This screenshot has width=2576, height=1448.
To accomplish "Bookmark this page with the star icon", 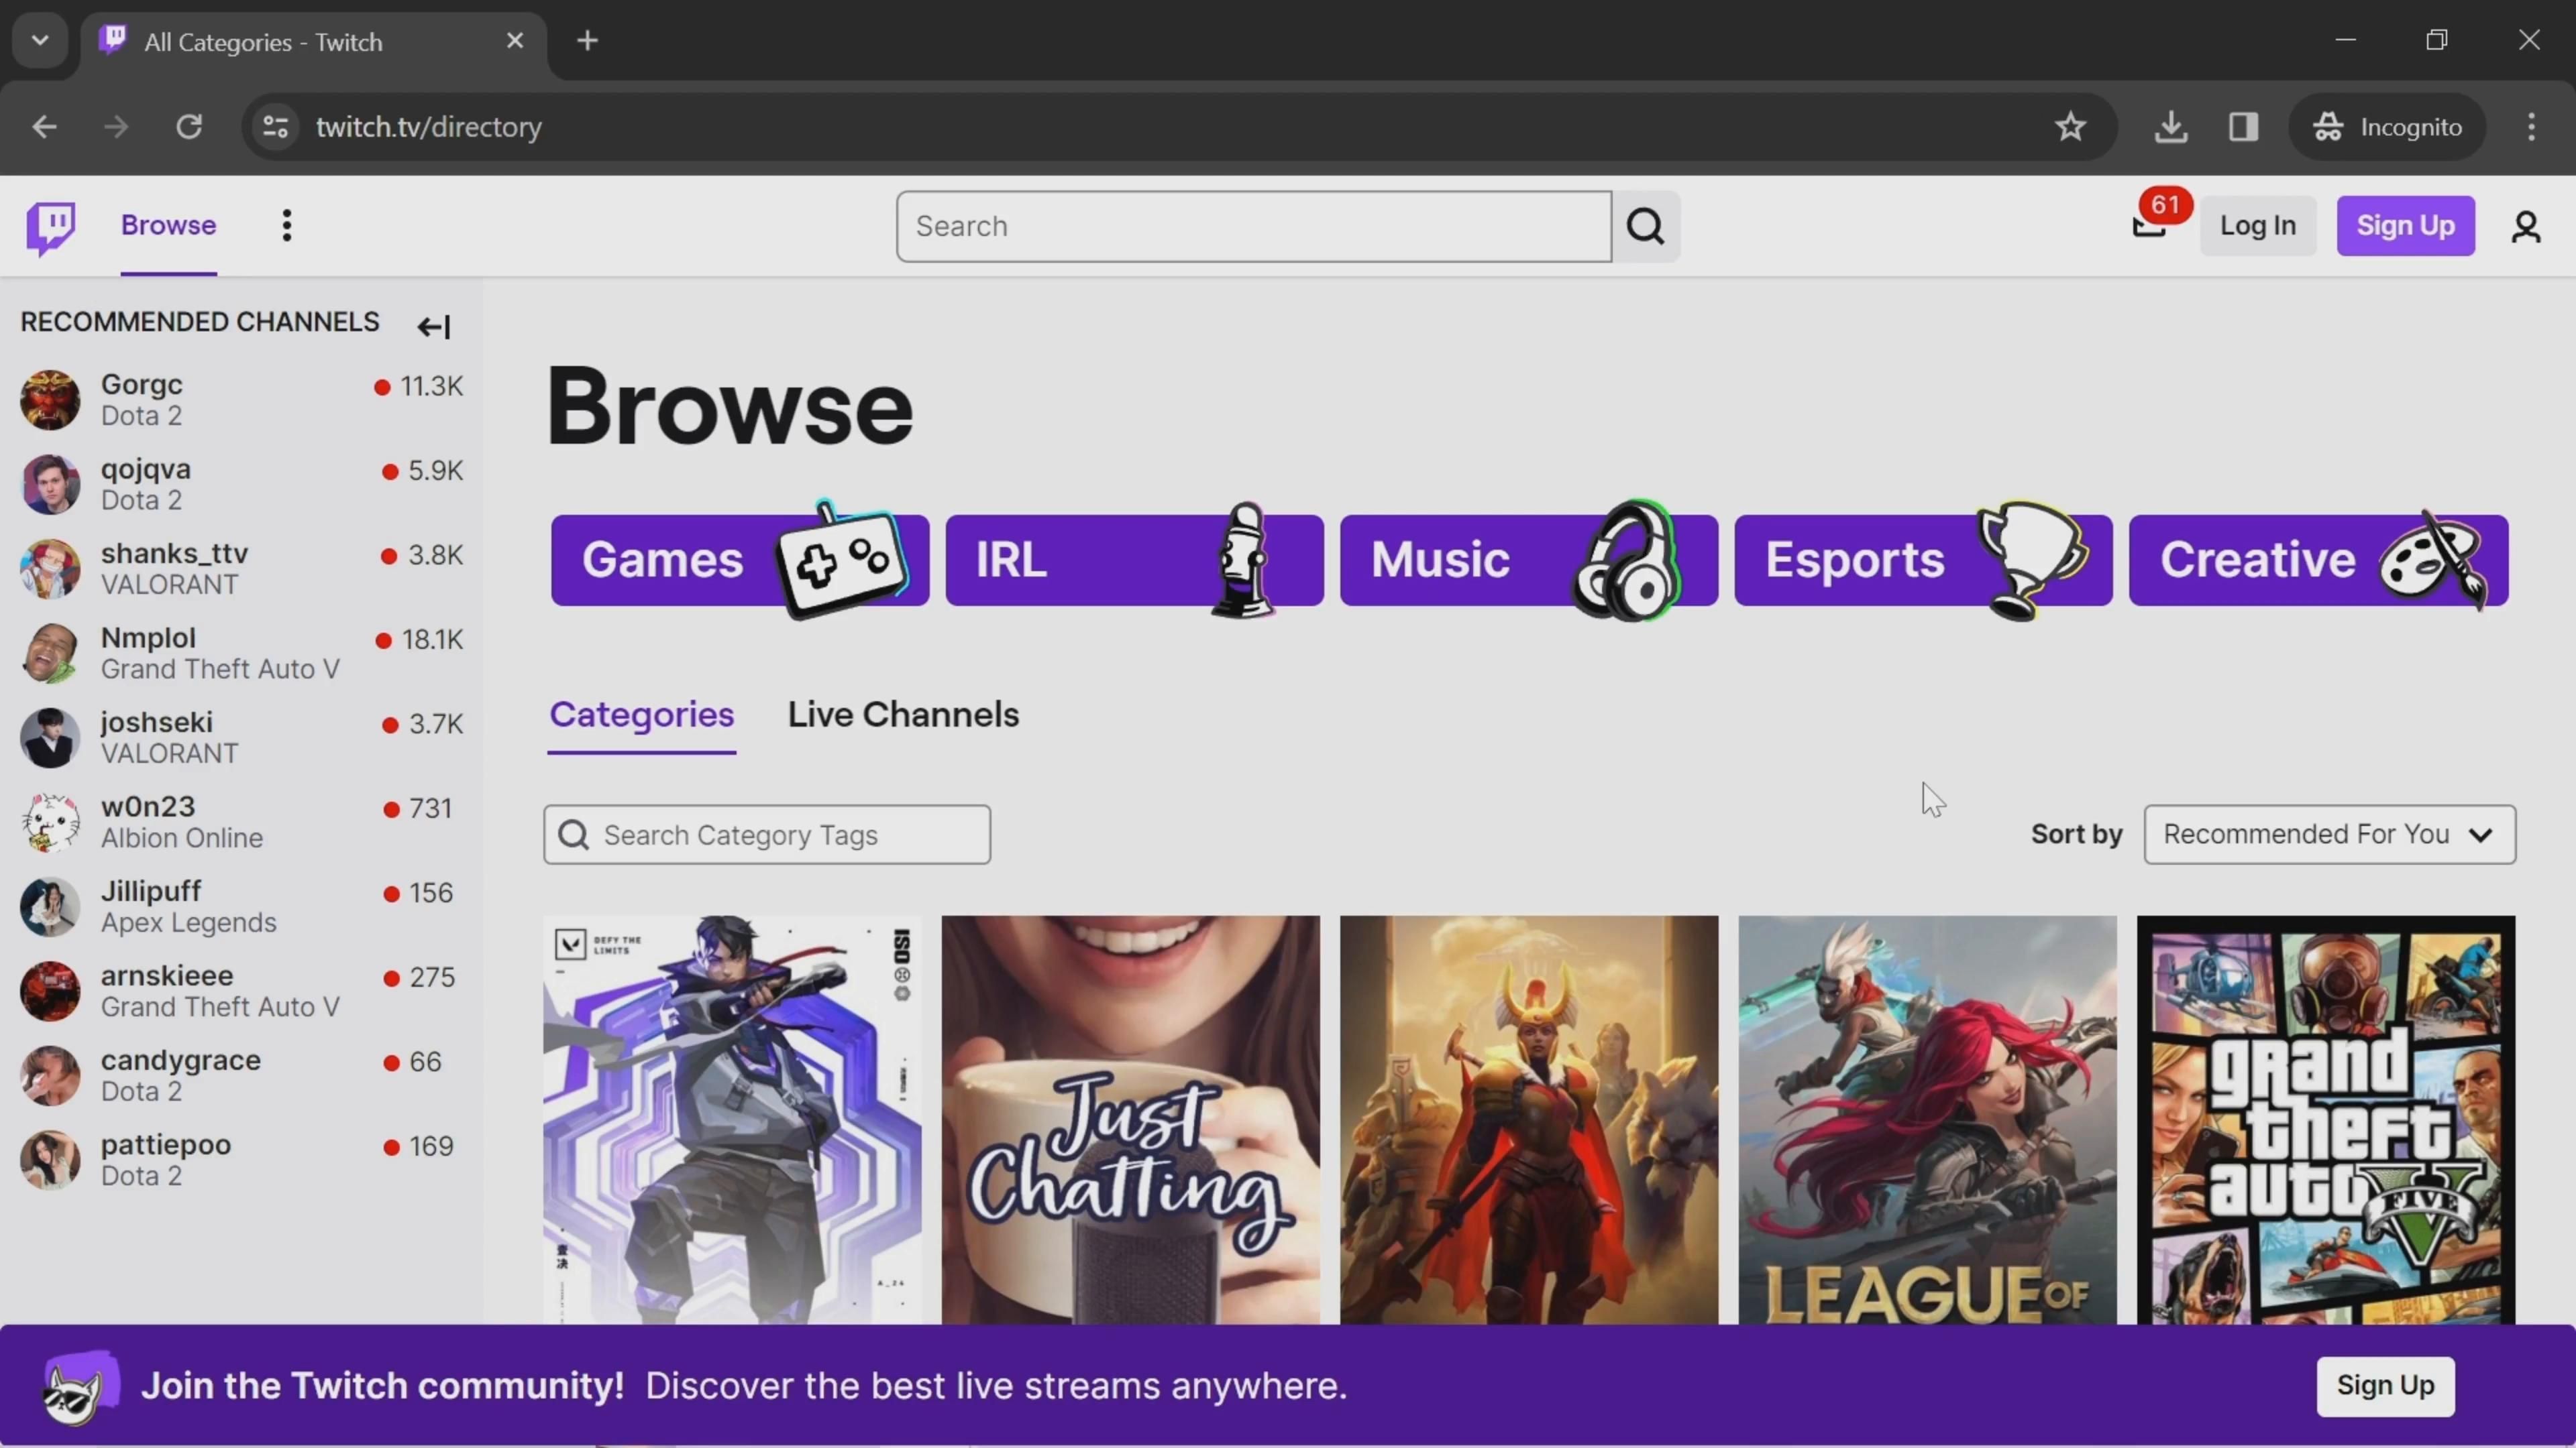I will (x=2070, y=127).
